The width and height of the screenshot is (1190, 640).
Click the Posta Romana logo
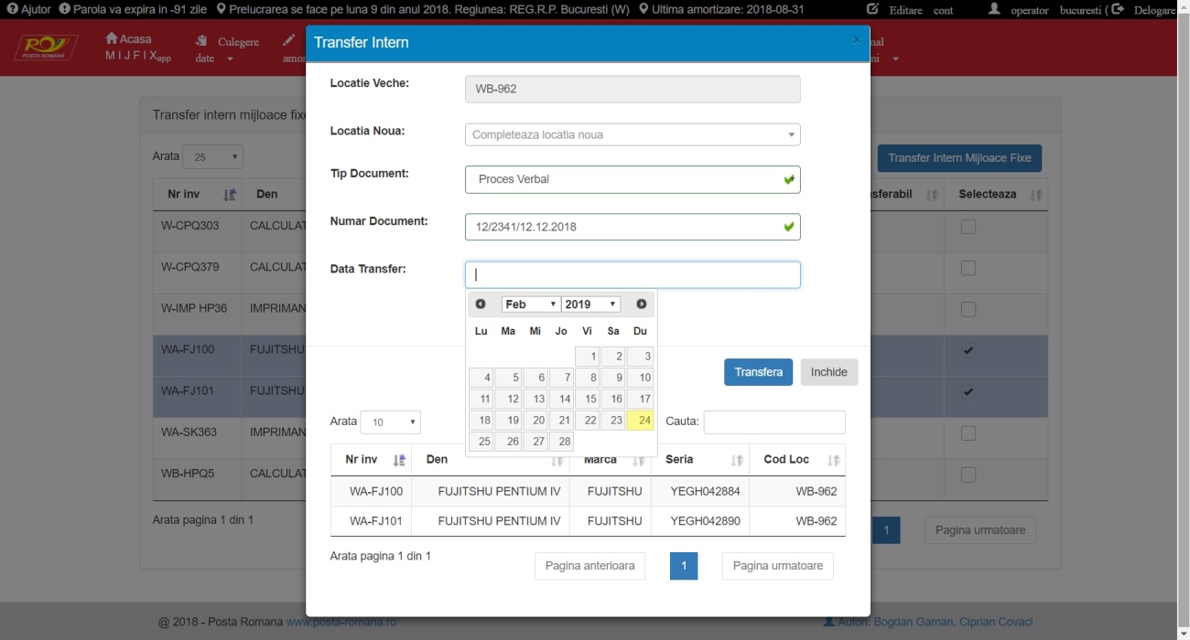pos(46,48)
